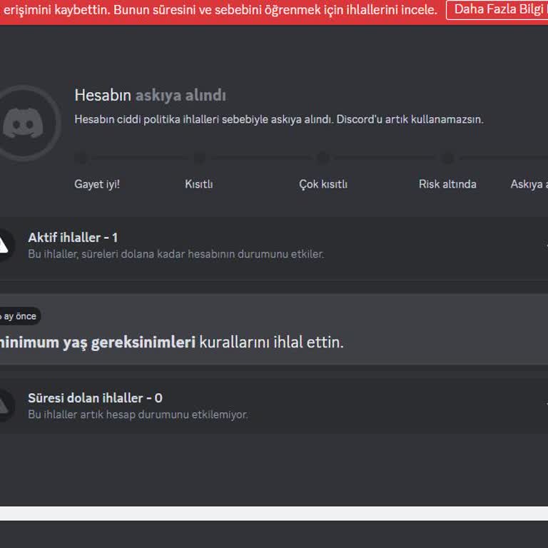The height and width of the screenshot is (548, 548).
Task: Click the red banner text about ihlallerini incele
Action: click(220, 10)
